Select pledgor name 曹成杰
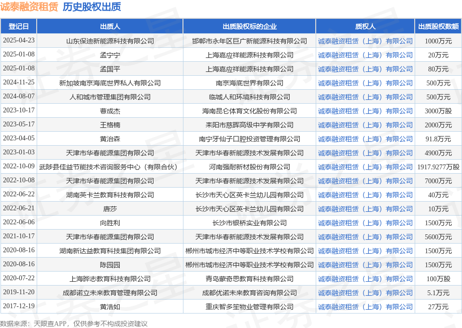The width and height of the screenshot is (462, 328). pyautogui.click(x=110, y=111)
